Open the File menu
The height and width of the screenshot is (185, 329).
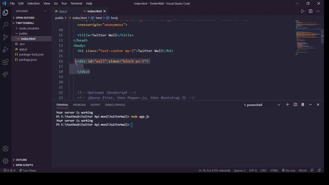[12, 4]
